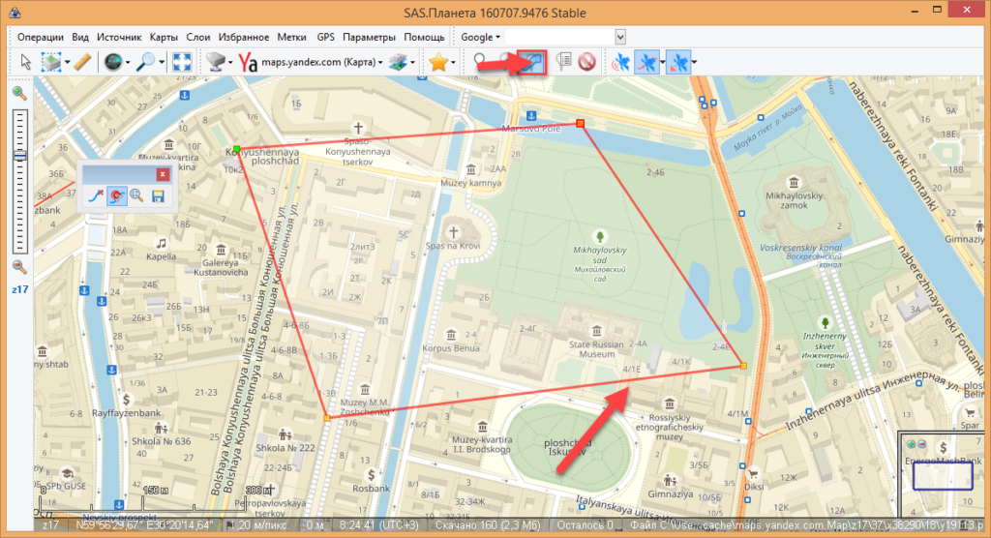Screen dimensions: 991x538
Task: Click the zoom-out magnifier below zoom slider
Action: pos(18,267)
